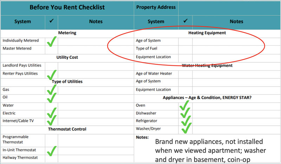The width and height of the screenshot is (281, 164).
Task: Select the Renter Pays Utilities label
Action: pyautogui.click(x=20, y=74)
